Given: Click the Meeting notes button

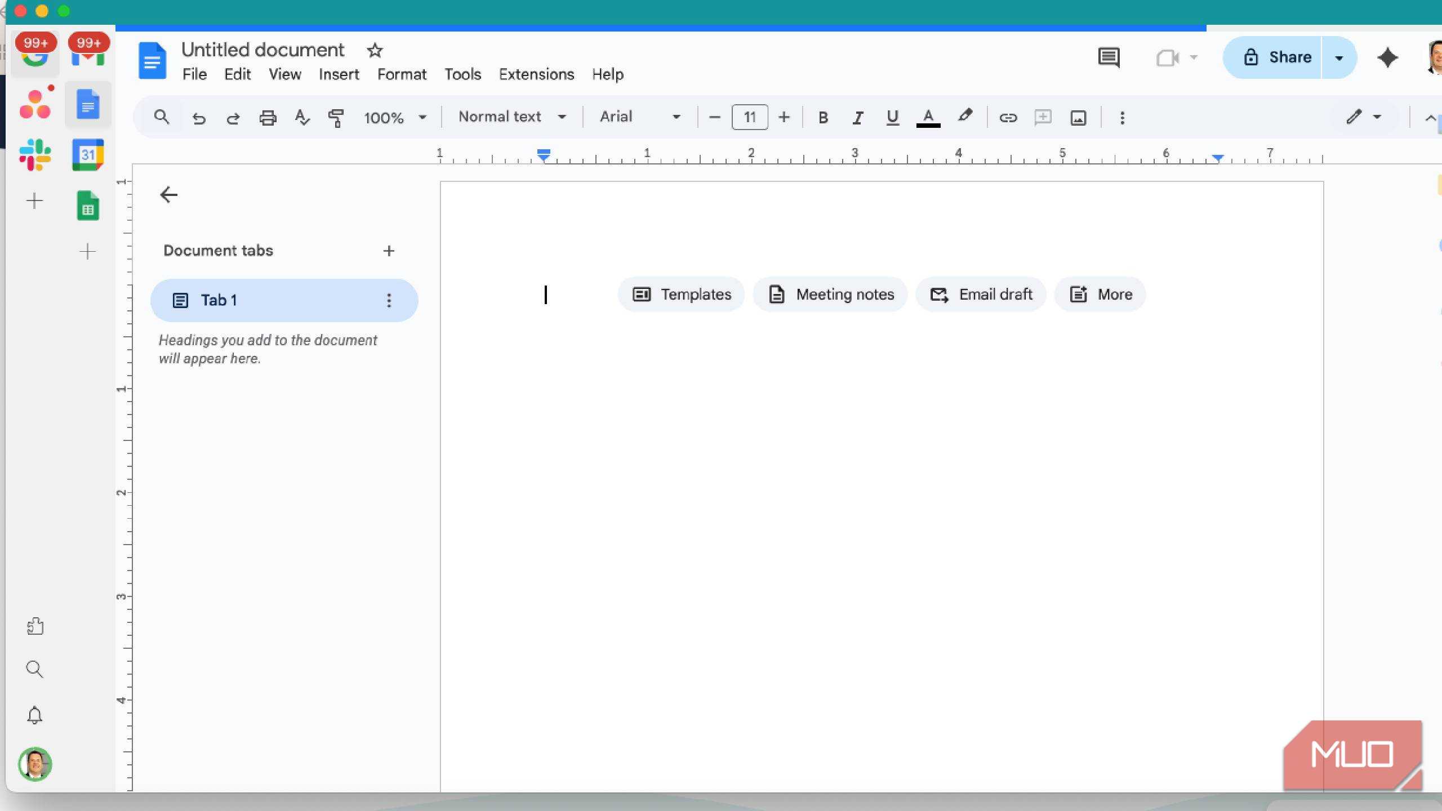Looking at the screenshot, I should (x=830, y=294).
